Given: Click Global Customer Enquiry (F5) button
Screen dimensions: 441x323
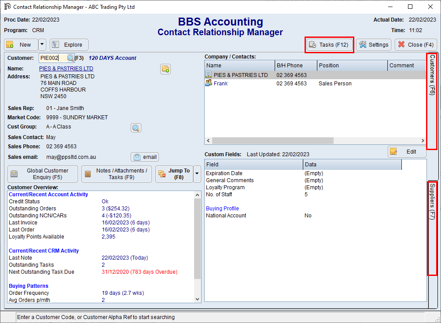Looking at the screenshot, I should [x=43, y=174].
